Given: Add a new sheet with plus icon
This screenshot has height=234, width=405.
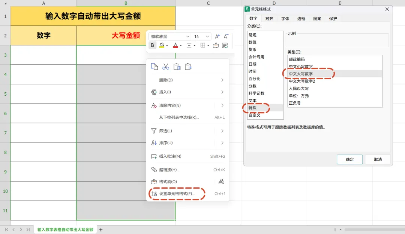Looking at the screenshot, I should click(x=101, y=230).
